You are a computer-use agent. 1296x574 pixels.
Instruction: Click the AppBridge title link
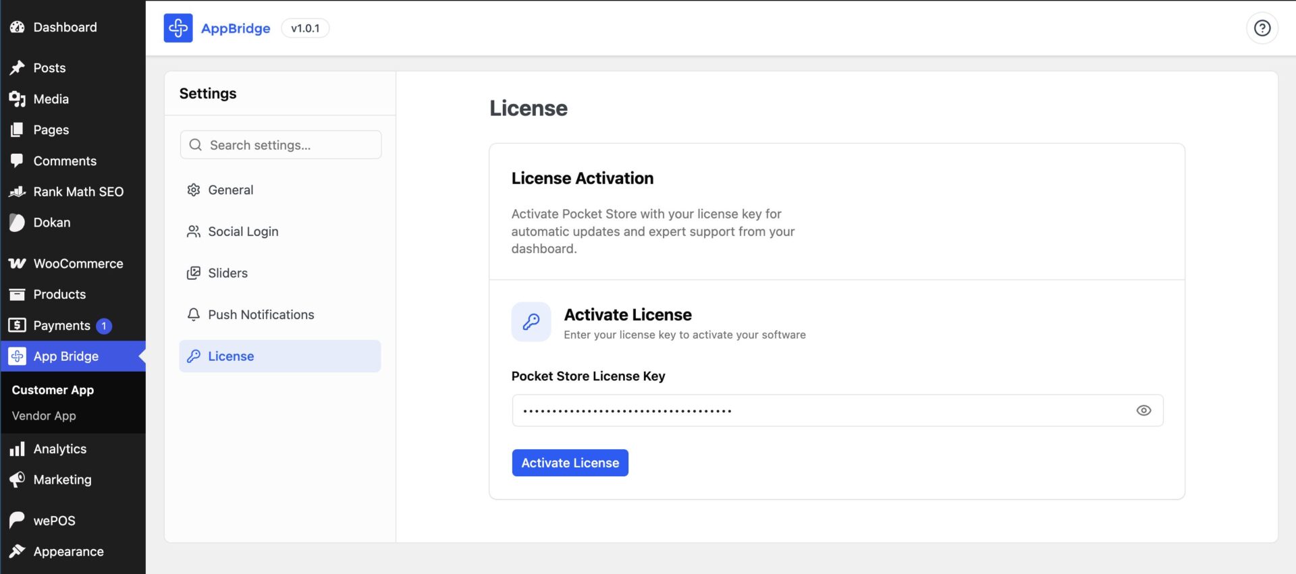(236, 28)
